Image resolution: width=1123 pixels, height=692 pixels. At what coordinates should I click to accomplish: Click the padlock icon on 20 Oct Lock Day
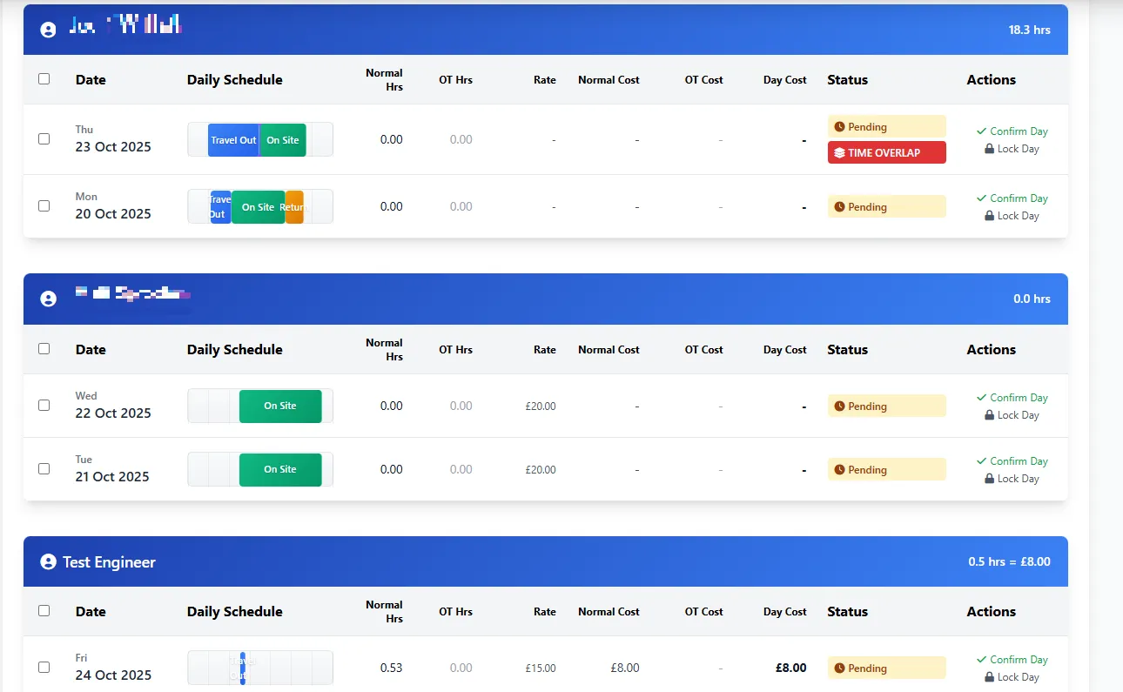pyautogui.click(x=989, y=216)
